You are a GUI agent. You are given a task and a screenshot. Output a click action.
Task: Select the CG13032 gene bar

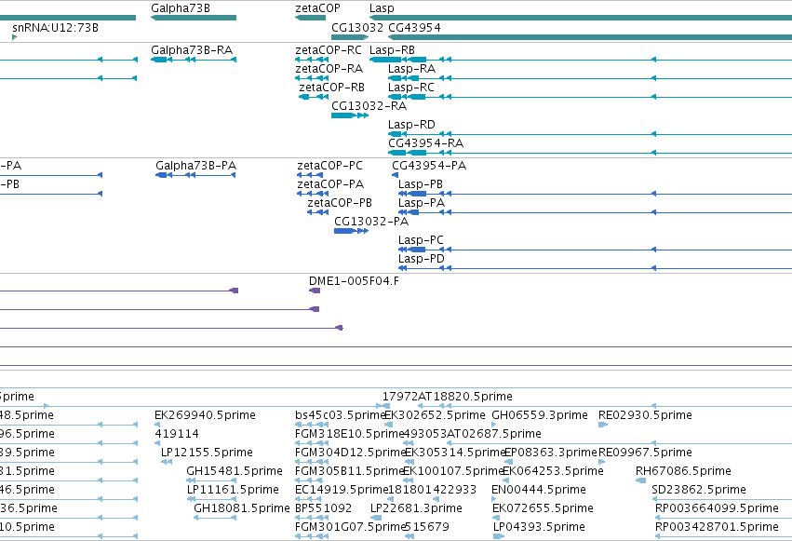pyautogui.click(x=350, y=37)
